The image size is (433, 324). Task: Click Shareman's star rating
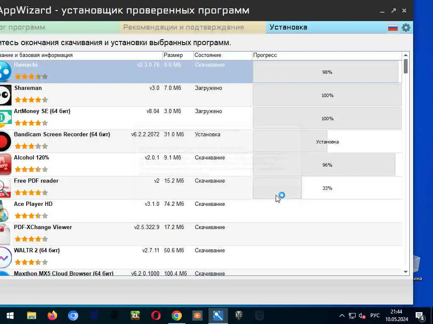click(31, 100)
